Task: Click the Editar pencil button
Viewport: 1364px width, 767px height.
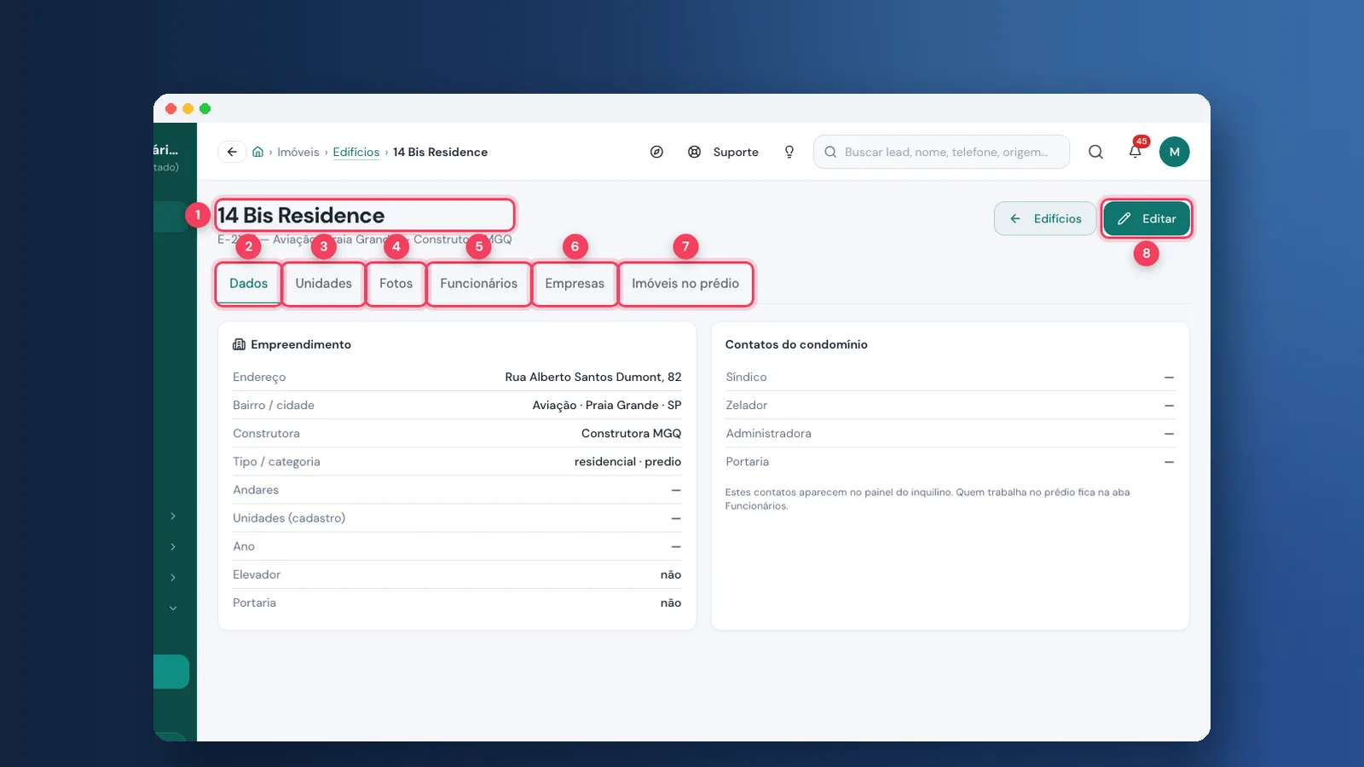Action: (1147, 218)
